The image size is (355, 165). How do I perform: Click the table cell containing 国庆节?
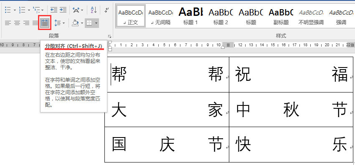point(167,145)
